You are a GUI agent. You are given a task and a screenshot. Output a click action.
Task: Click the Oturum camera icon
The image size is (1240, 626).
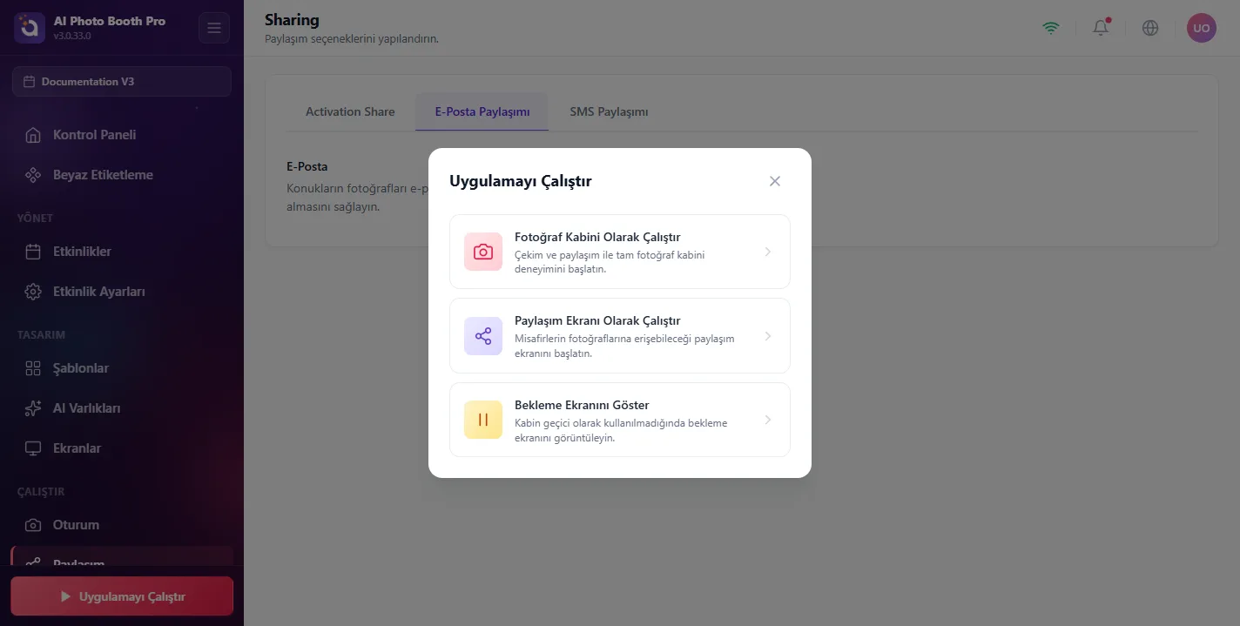tap(33, 525)
